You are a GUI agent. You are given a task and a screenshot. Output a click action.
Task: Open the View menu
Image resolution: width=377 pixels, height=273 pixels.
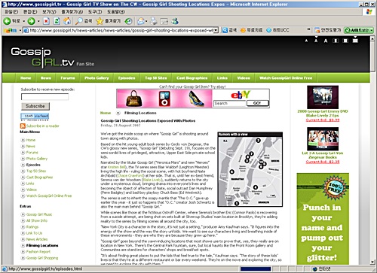point(49,12)
